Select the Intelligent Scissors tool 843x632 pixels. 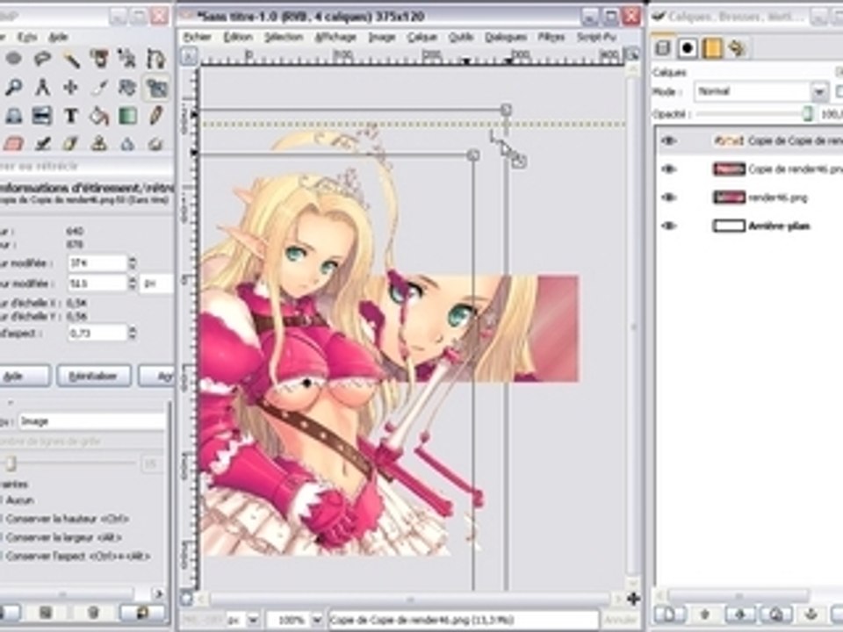tap(128, 59)
